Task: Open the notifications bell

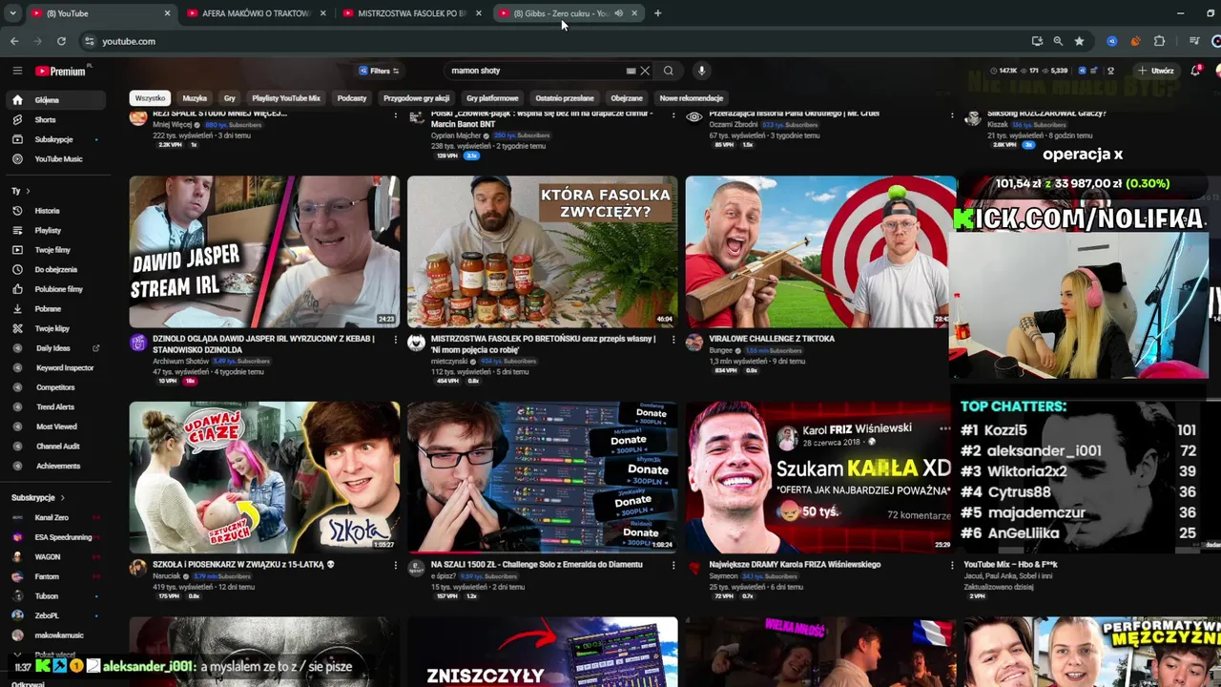Action: point(1195,71)
